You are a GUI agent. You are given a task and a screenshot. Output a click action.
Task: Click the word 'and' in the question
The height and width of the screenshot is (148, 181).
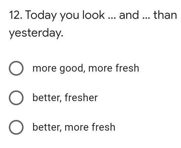[x=129, y=15]
